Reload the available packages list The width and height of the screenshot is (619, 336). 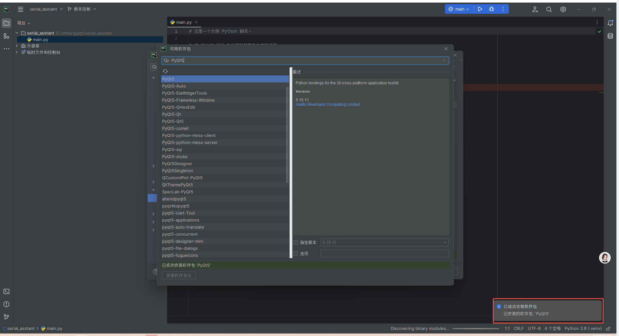tap(165, 71)
